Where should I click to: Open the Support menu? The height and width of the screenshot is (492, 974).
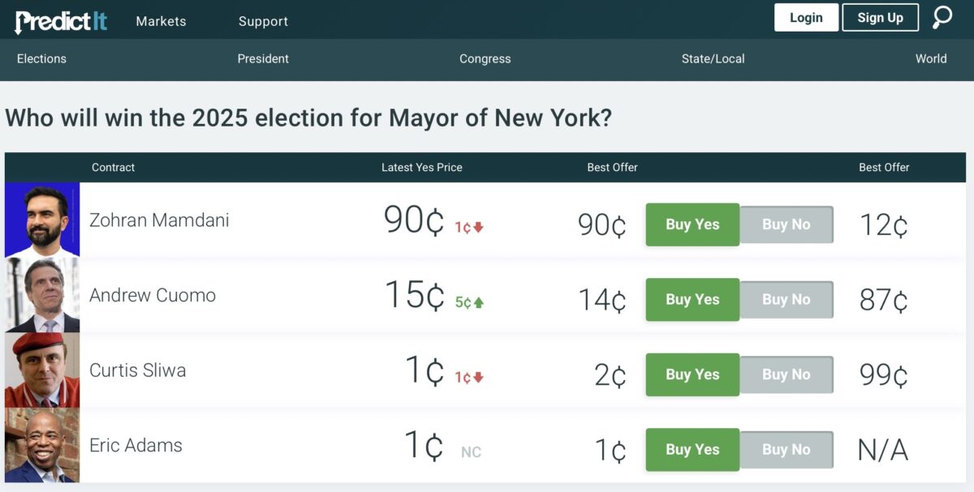[262, 21]
